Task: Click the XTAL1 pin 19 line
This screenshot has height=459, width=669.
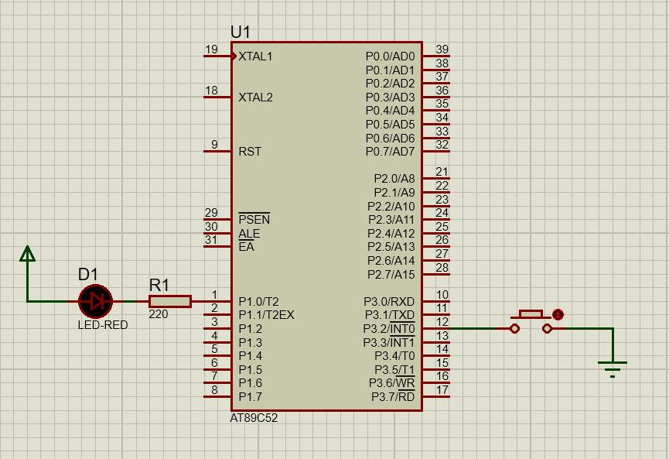Action: (217, 57)
